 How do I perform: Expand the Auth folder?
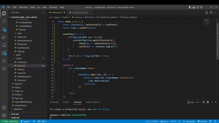click(18, 55)
